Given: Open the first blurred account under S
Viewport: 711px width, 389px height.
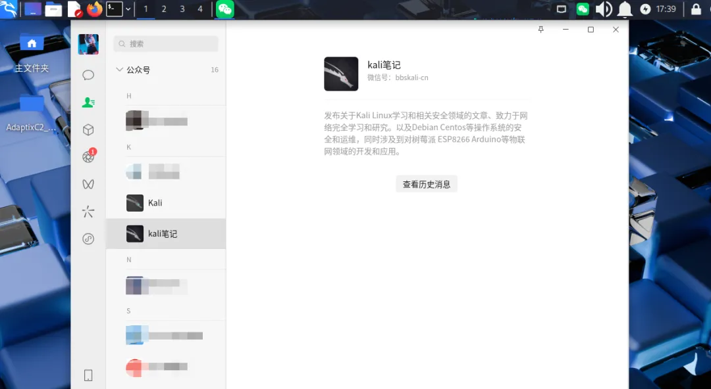Looking at the screenshot, I should (166, 336).
